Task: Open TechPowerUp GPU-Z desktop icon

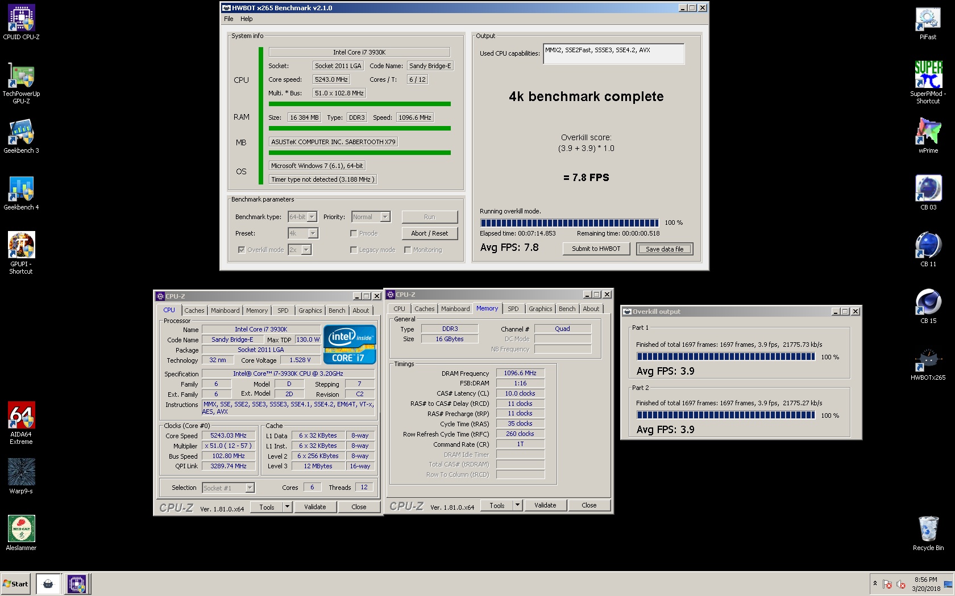Action: (x=21, y=83)
